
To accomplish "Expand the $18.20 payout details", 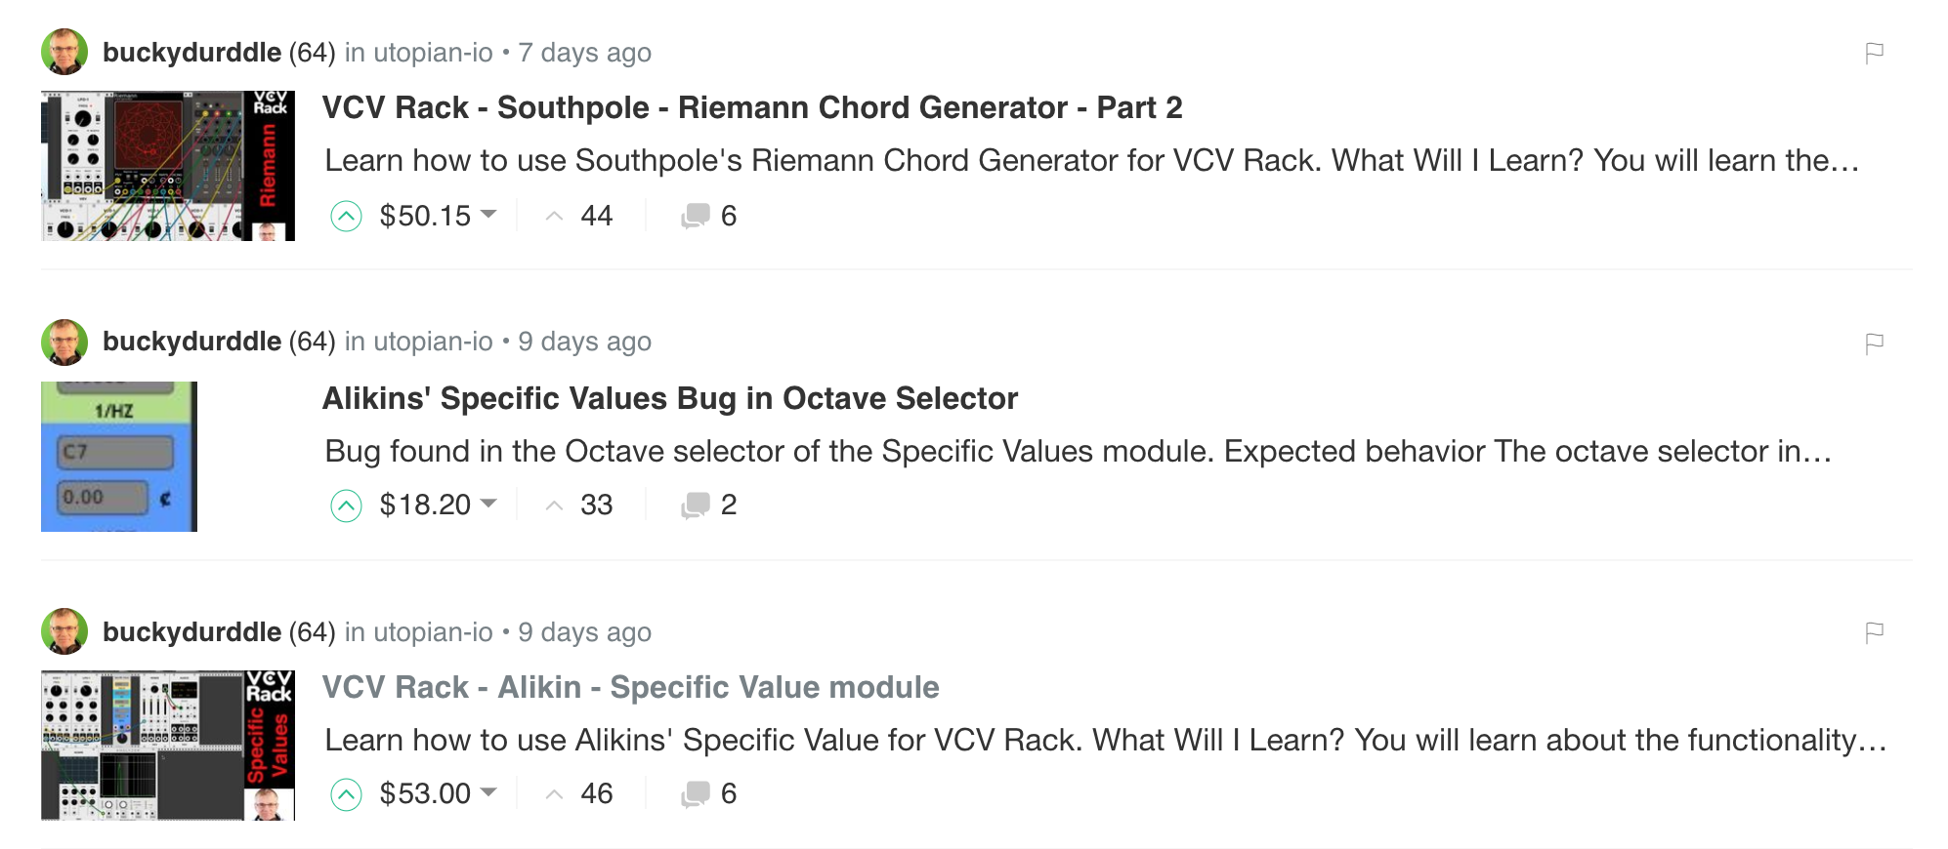I will click(489, 504).
